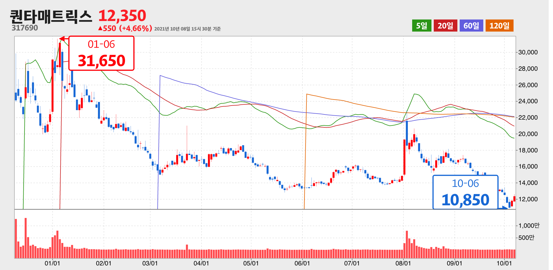
Task: Click the 31,650 high price value
Action: click(x=102, y=61)
